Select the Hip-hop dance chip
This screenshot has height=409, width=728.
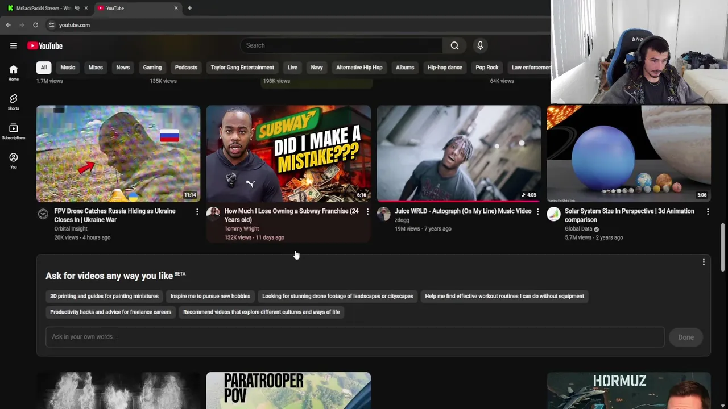coord(445,68)
